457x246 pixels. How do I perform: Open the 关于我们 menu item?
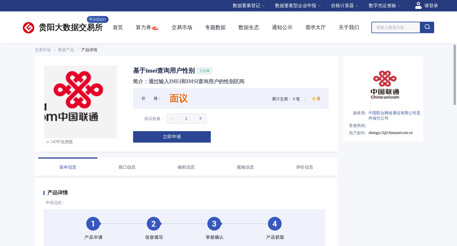pos(349,27)
